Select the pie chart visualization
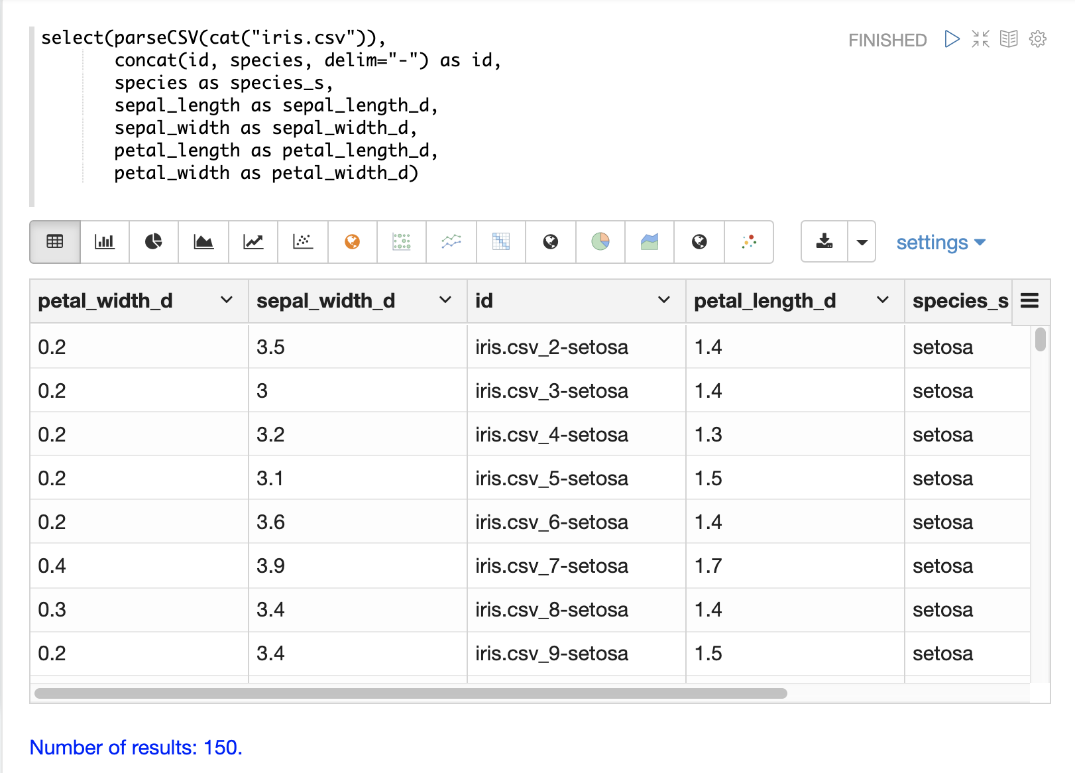Screen dimensions: 1075x773 click(x=154, y=242)
